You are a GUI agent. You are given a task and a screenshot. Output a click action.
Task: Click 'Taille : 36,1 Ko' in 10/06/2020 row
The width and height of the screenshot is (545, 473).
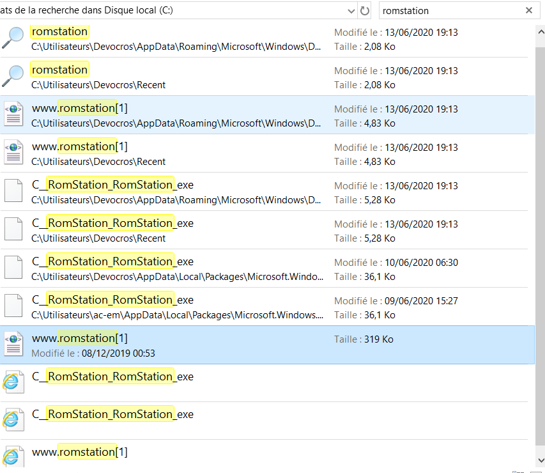pos(365,277)
